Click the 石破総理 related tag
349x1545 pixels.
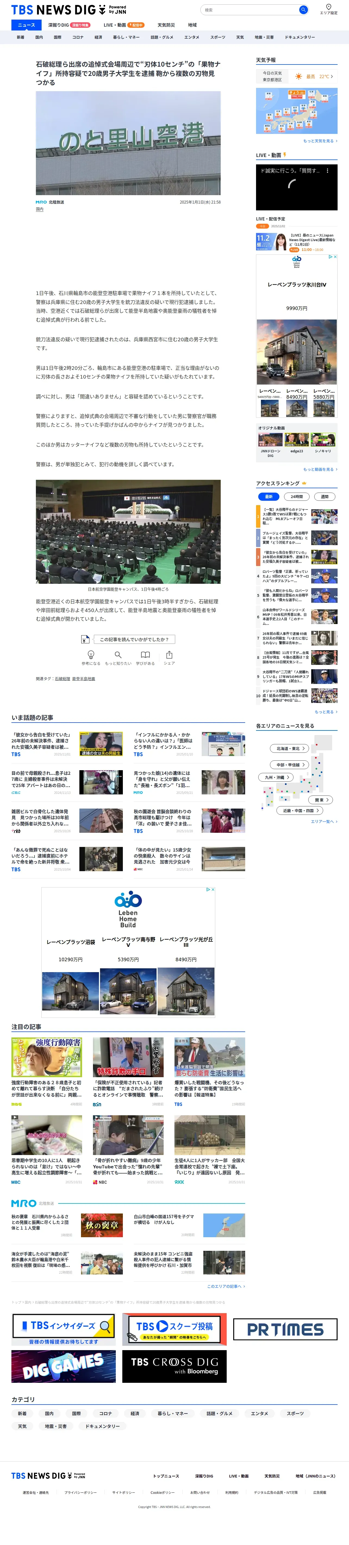(62, 679)
